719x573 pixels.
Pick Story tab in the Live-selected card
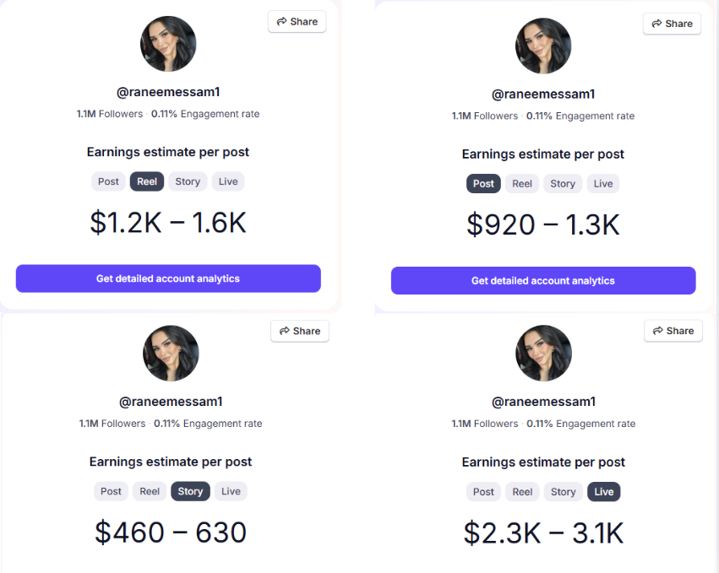coord(563,491)
